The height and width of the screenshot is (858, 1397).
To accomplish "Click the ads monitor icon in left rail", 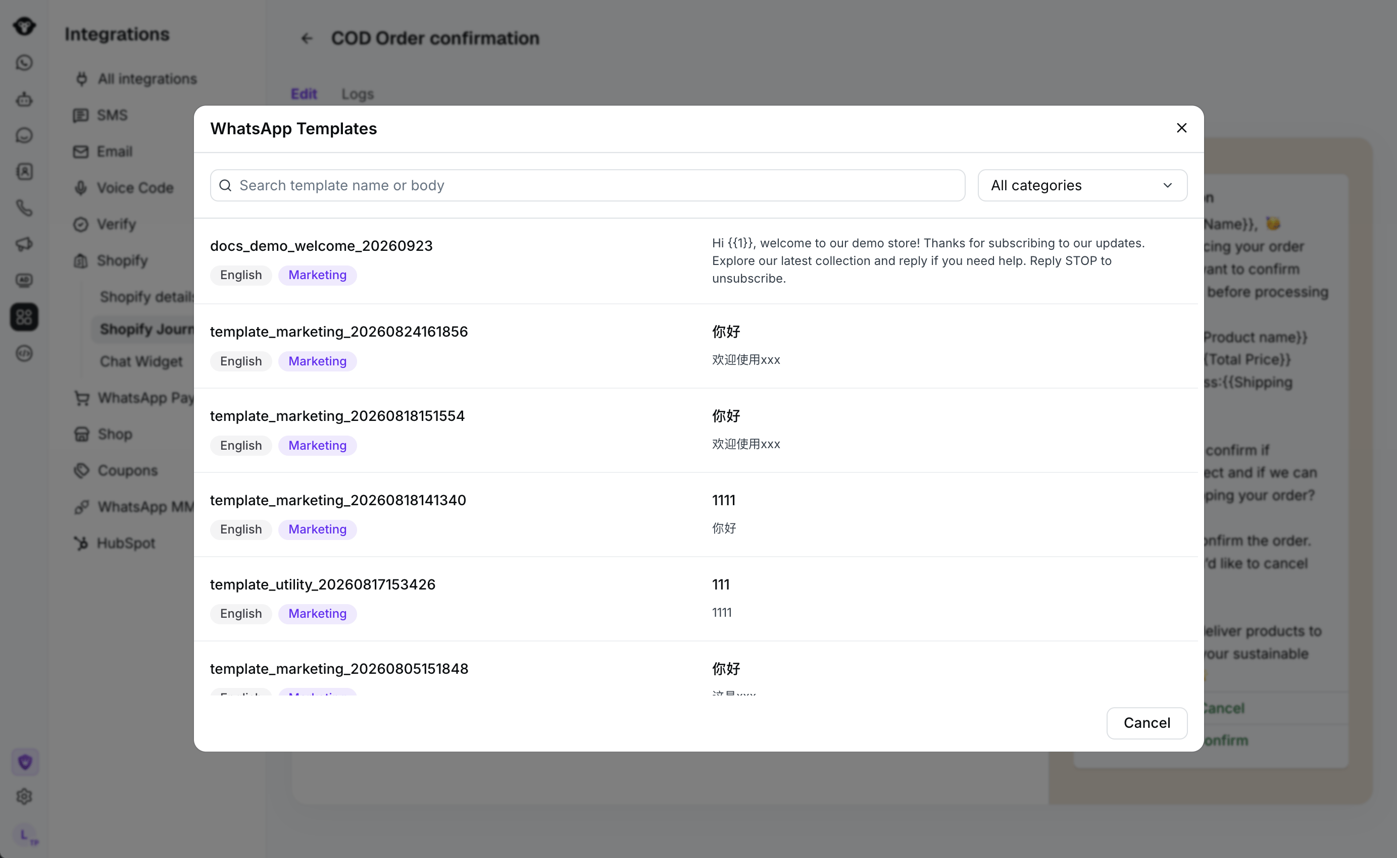I will coord(24,280).
